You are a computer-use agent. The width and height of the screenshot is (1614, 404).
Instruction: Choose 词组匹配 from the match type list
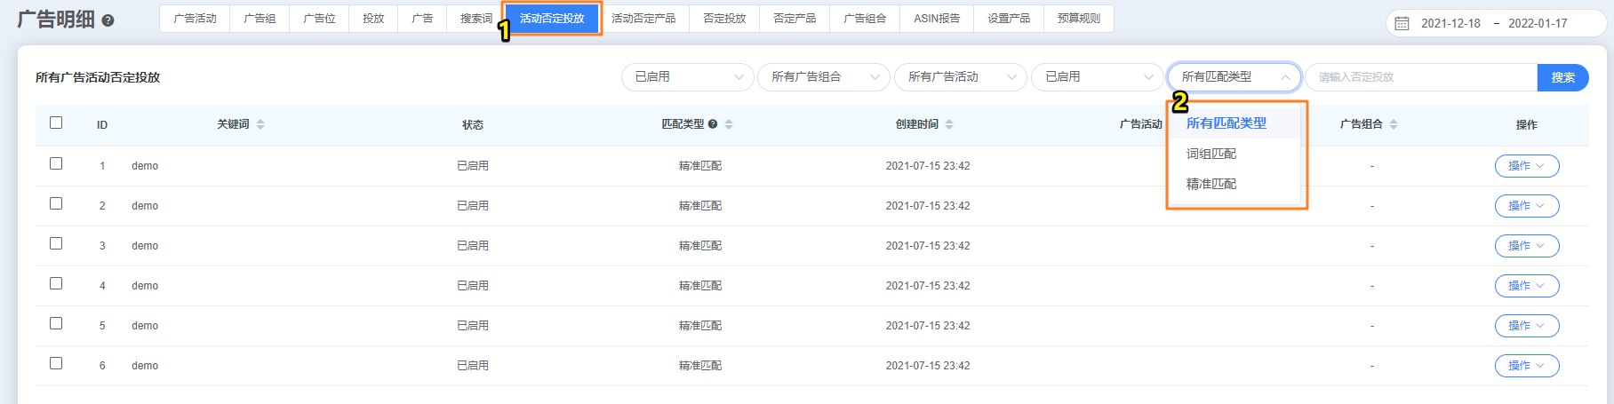pos(1211,154)
